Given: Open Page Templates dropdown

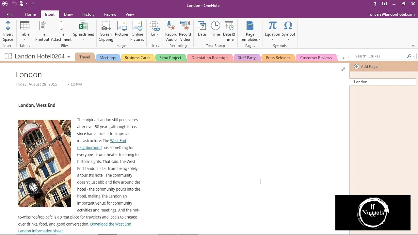Looking at the screenshot, I should (x=250, y=31).
